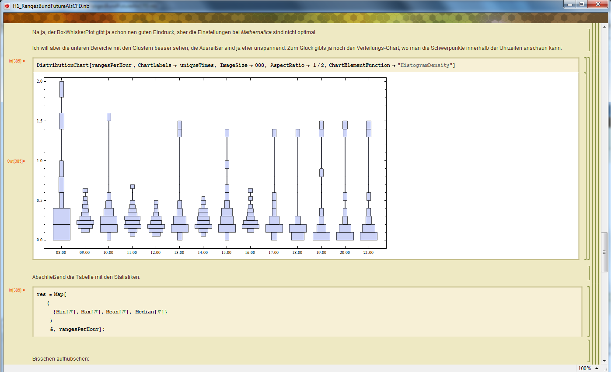The height and width of the screenshot is (372, 611).
Task: Minimize the notebook window
Action: click(569, 4)
